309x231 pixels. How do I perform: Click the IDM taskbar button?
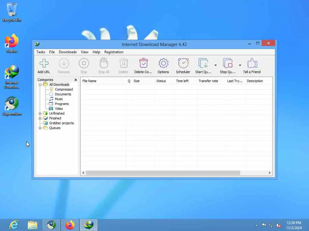pos(89,225)
